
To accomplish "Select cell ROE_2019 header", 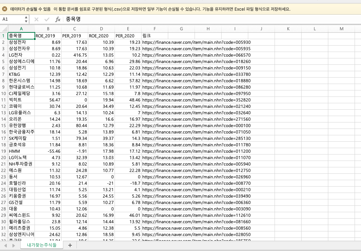I will 48,36.
